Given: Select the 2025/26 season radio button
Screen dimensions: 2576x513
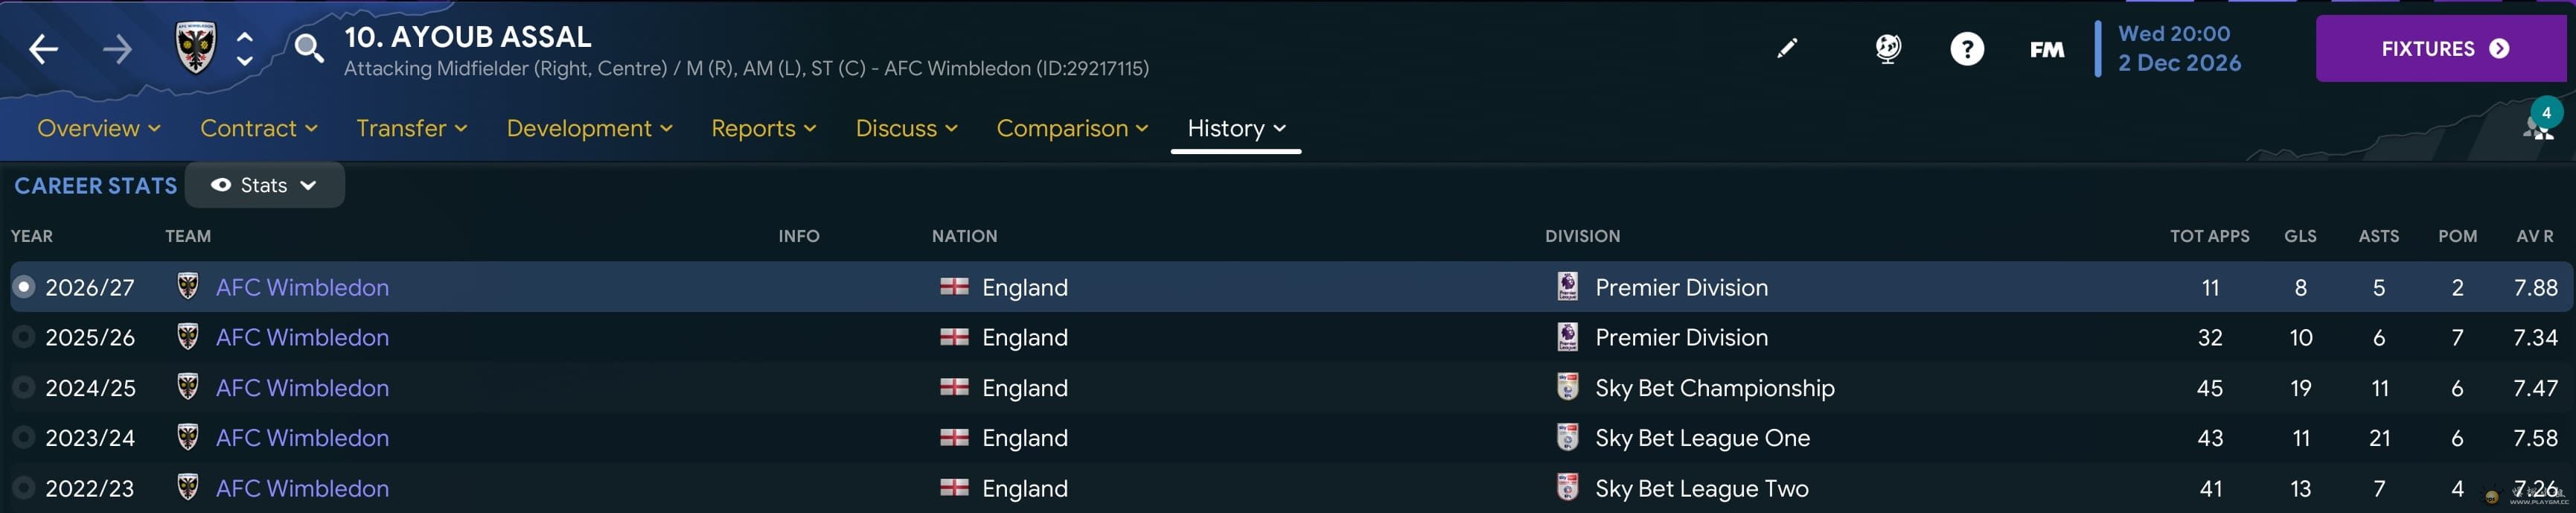Looking at the screenshot, I should [23, 337].
